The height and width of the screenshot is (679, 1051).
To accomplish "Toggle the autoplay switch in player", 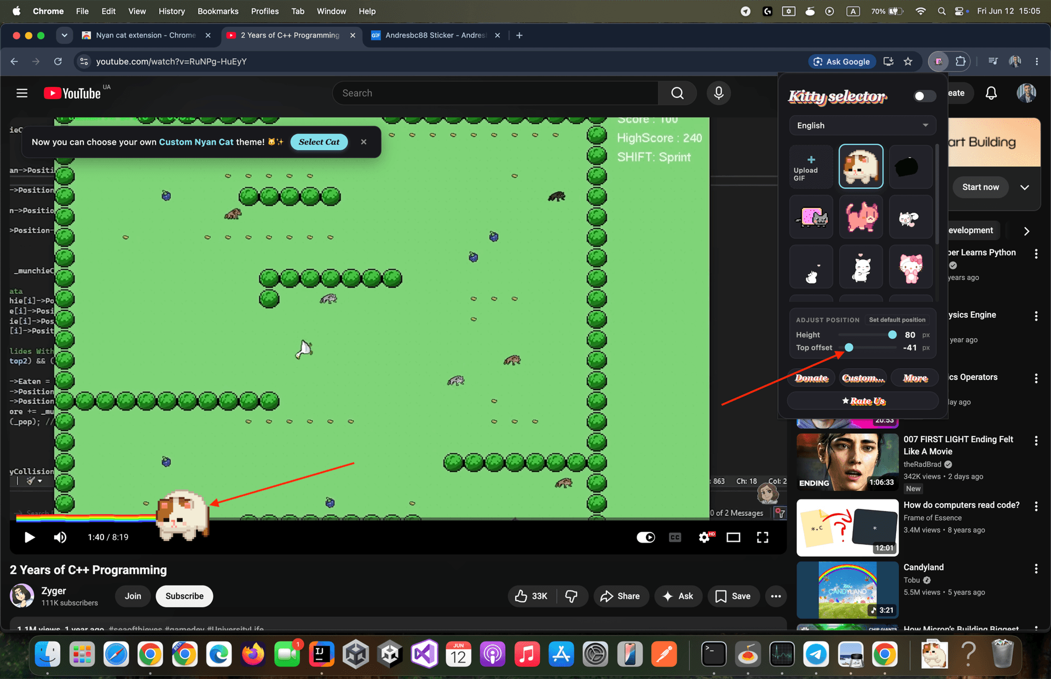I will tap(645, 537).
